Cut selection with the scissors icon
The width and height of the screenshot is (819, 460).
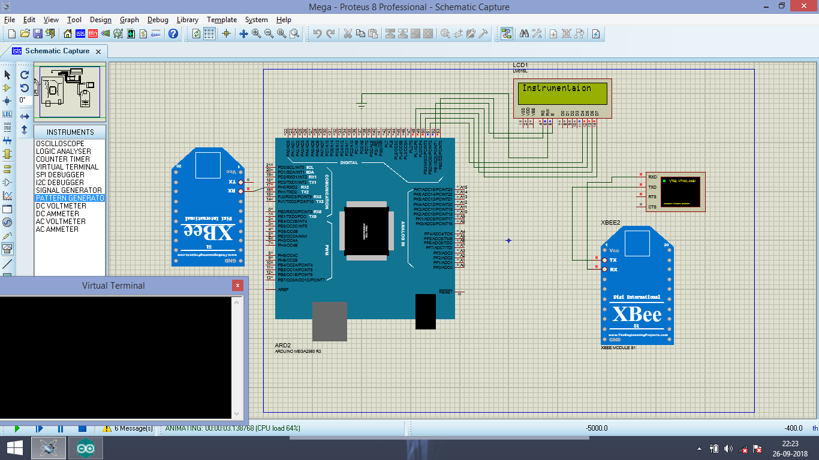[x=347, y=34]
